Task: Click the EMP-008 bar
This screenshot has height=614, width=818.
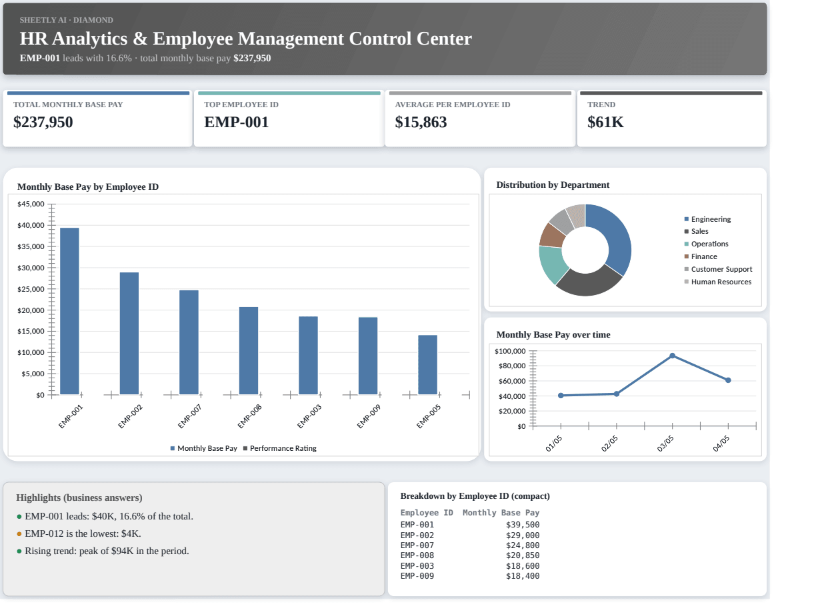Action: (249, 351)
